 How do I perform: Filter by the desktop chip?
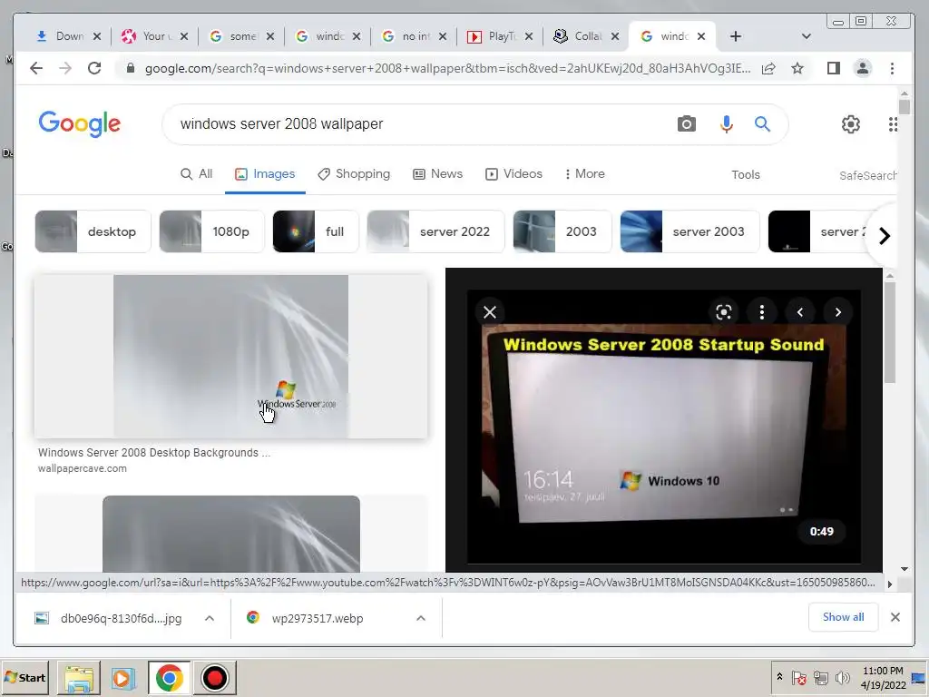click(93, 231)
